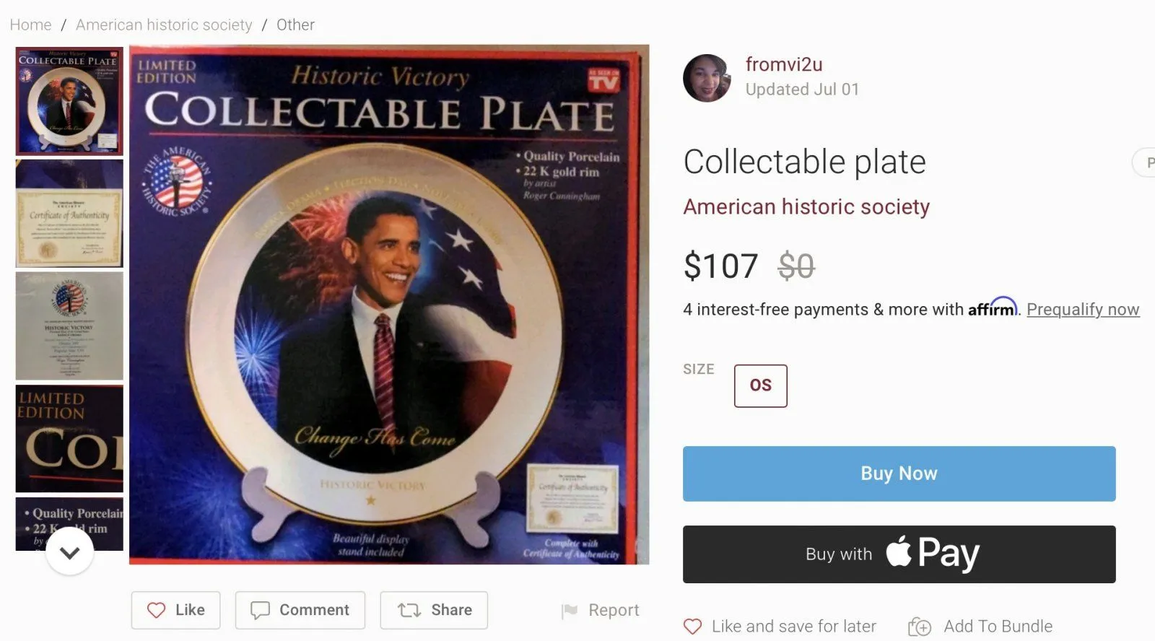
Task: Open seller fromvi2u profile picture
Action: click(707, 78)
